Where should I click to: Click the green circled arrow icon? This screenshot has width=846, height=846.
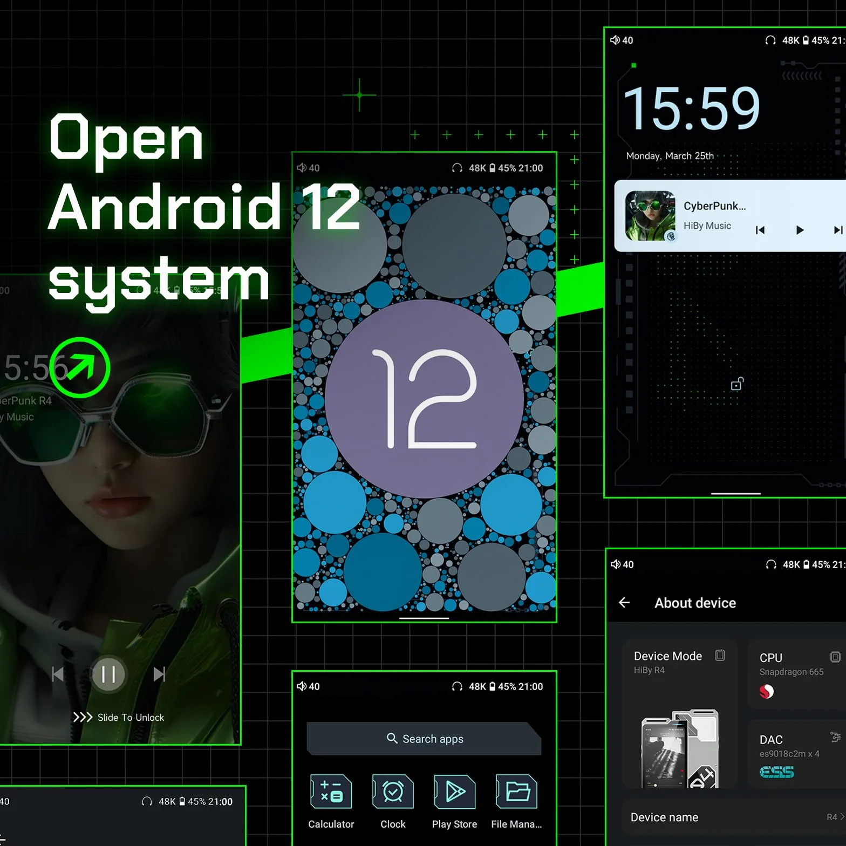80,367
